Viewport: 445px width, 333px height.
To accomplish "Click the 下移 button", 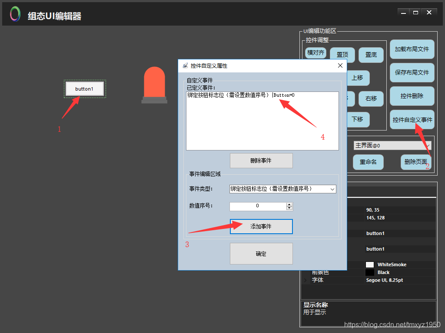I will [358, 120].
